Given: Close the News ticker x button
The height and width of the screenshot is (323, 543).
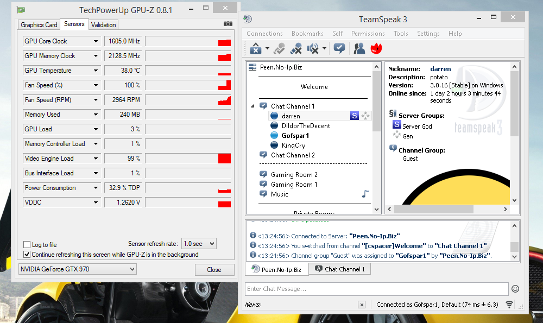Looking at the screenshot, I should [362, 305].
